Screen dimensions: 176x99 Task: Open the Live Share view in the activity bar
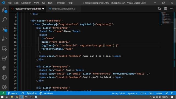4,68
